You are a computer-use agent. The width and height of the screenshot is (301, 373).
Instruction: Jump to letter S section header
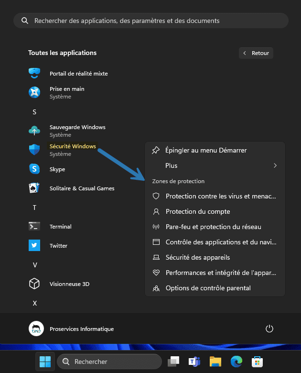pyautogui.click(x=34, y=112)
